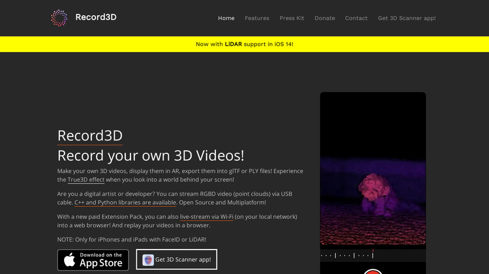Click the Record3D site title in the header
This screenshot has width=489, height=274.
tap(95, 17)
